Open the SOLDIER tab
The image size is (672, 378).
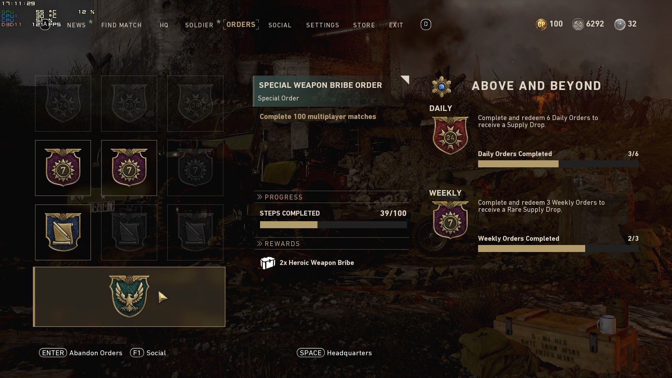coord(199,25)
